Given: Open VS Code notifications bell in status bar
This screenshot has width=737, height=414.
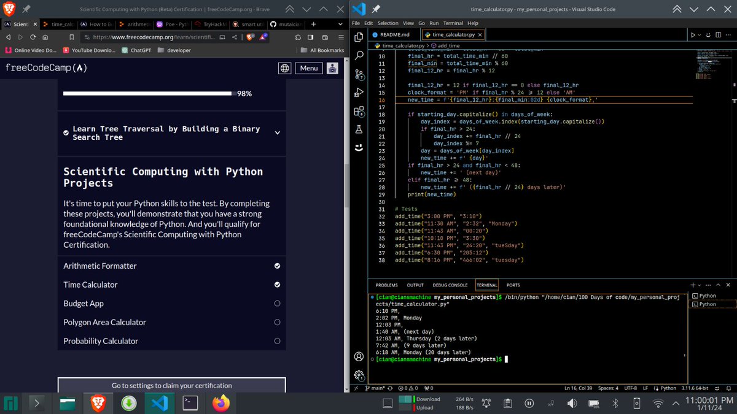Looking at the screenshot, I should (x=728, y=388).
